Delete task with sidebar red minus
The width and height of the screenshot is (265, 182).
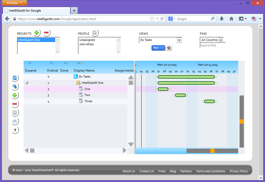[x=15, y=104]
